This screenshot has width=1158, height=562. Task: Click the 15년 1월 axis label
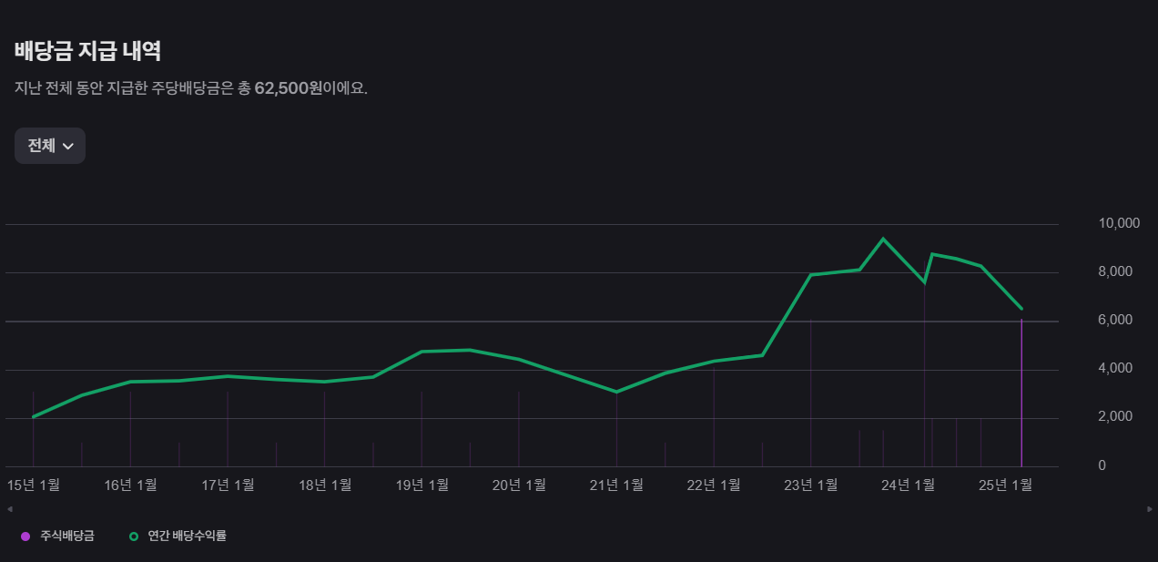34,485
